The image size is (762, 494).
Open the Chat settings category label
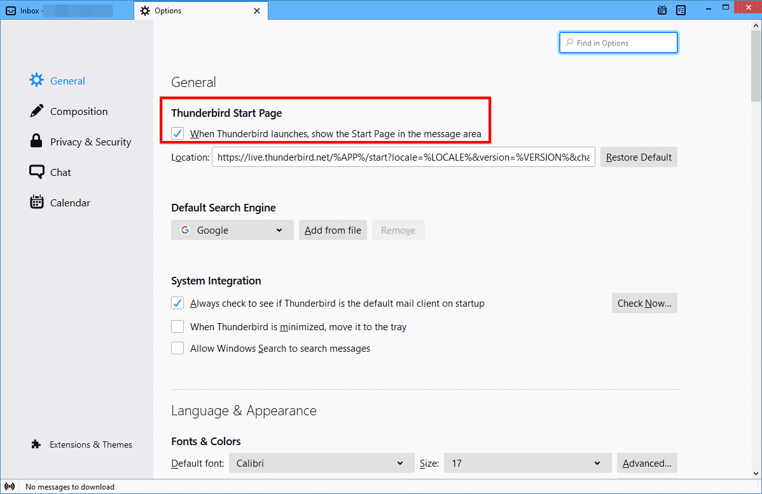(x=60, y=172)
